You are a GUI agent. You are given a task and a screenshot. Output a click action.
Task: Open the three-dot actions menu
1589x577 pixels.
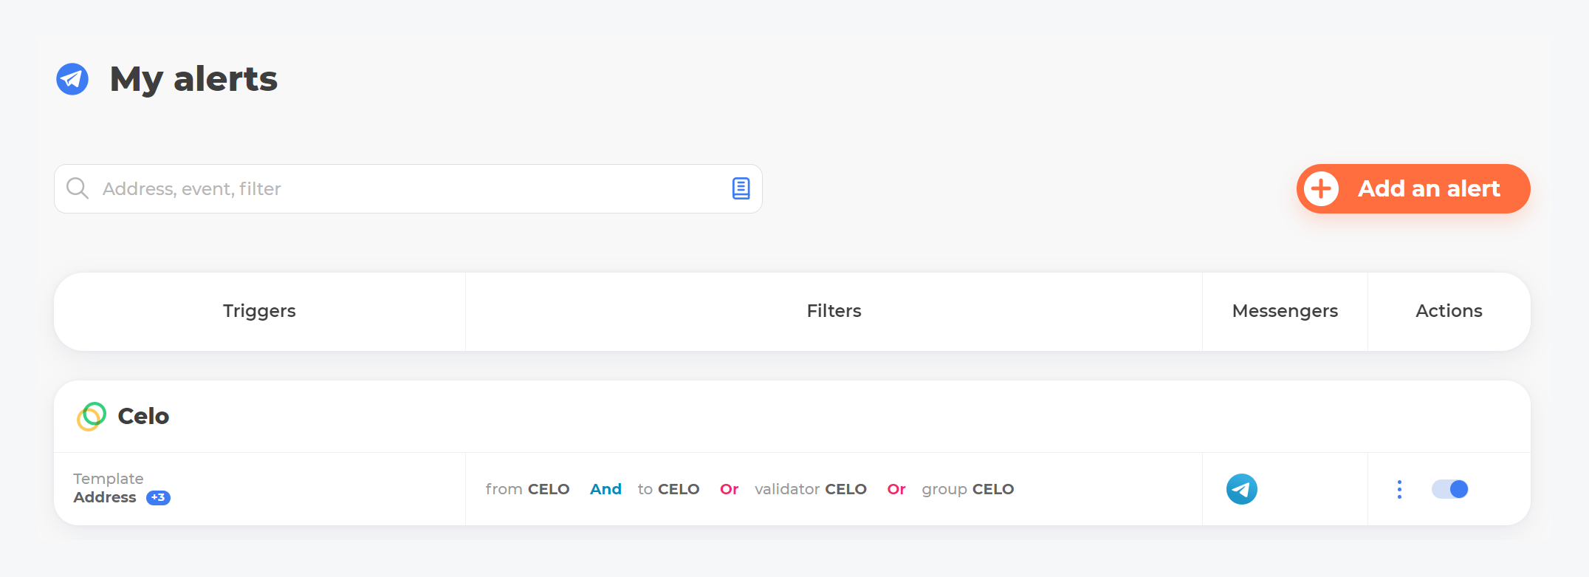(x=1399, y=489)
